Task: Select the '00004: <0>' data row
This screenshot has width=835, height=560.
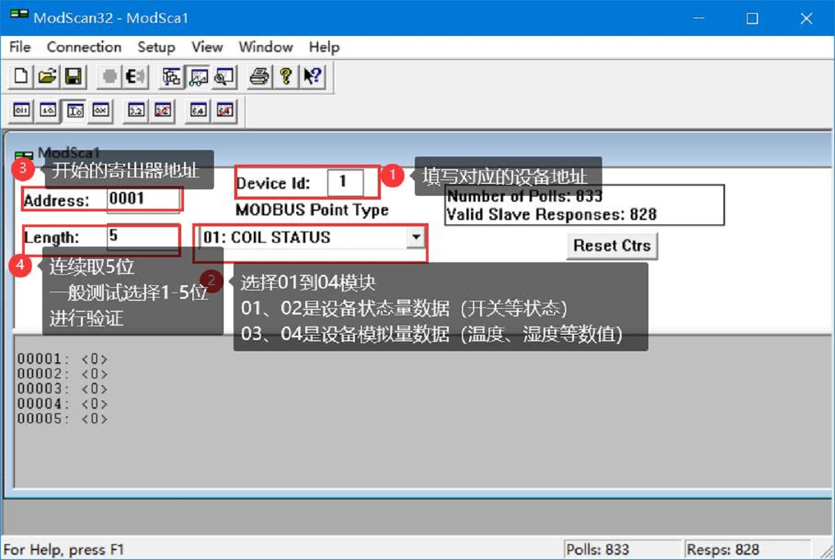Action: pos(63,404)
